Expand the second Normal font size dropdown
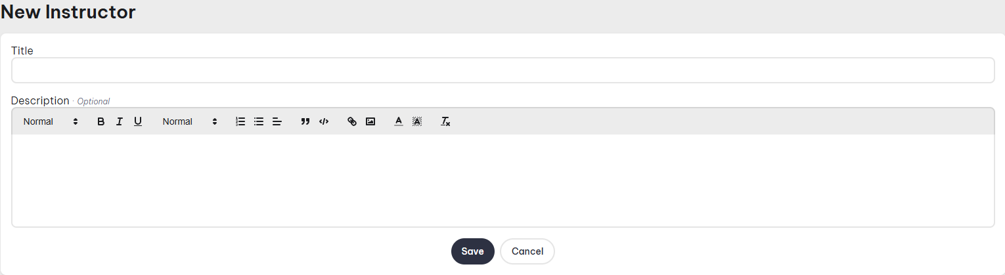 coord(190,121)
